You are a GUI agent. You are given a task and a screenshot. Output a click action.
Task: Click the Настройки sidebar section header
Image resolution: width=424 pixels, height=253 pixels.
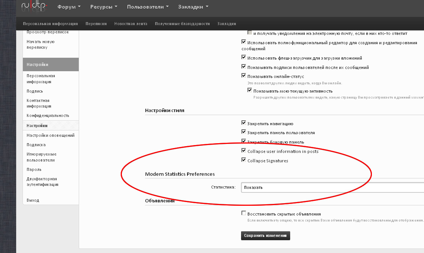pyautogui.click(x=51, y=64)
